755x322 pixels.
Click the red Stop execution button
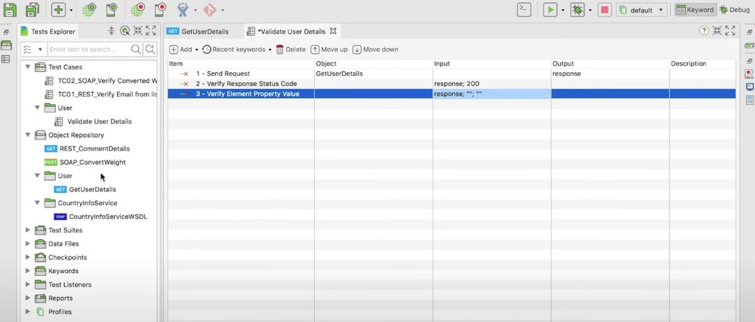coord(604,10)
